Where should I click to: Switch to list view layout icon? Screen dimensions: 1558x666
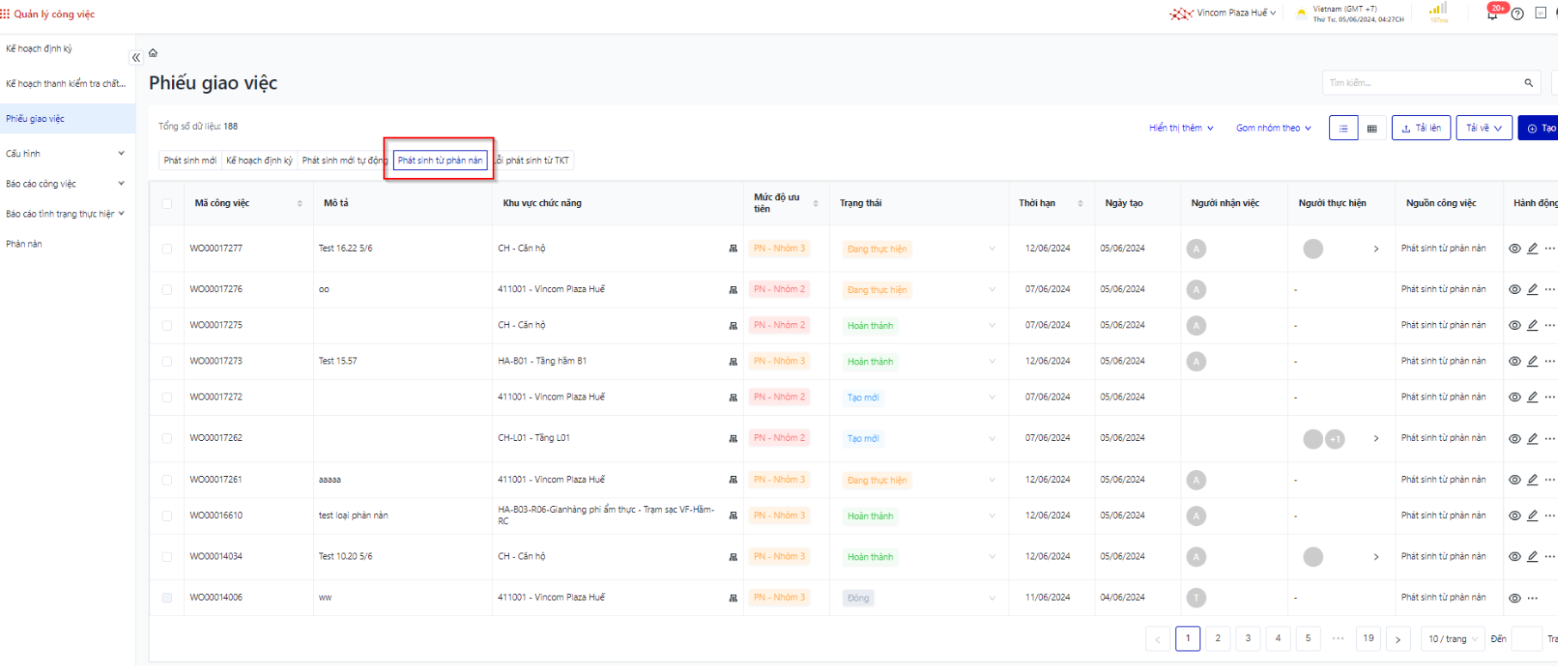(1343, 128)
